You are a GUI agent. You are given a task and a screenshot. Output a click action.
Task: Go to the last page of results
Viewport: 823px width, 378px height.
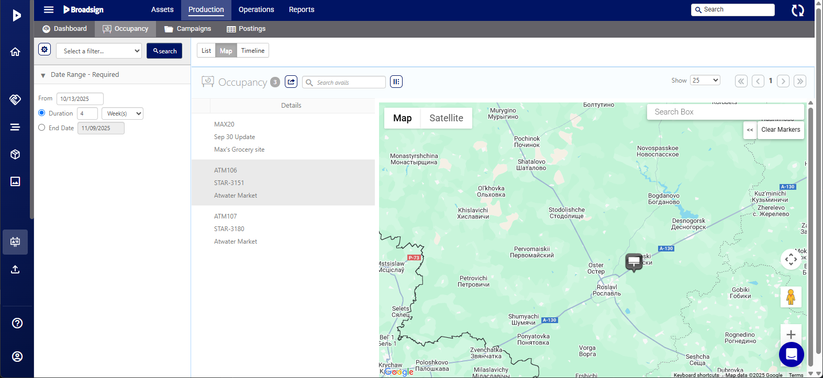pos(800,81)
